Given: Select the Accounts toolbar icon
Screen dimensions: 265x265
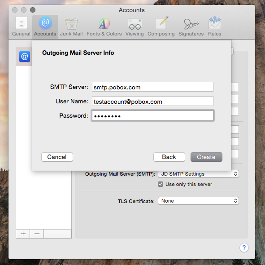Looking at the screenshot, I should pos(45,26).
